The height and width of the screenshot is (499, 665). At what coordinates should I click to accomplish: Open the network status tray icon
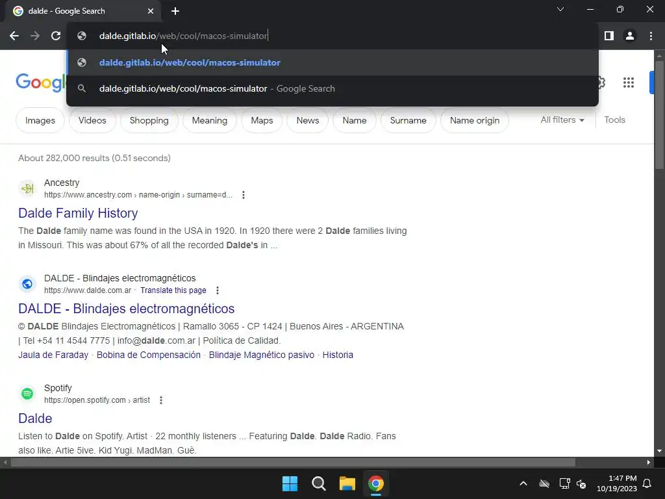click(x=564, y=483)
